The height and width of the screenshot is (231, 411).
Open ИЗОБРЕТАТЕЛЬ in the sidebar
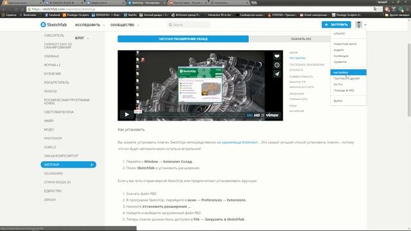point(57,83)
